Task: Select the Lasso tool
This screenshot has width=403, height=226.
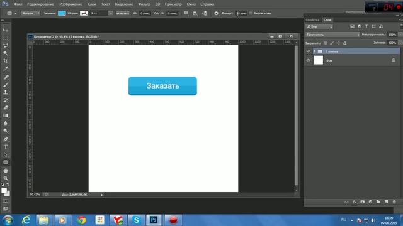Action: coord(6,46)
